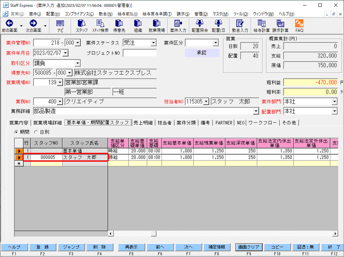Open the マスタ(M) menu
Viewport: 344px width, 257px height.
[221, 14]
